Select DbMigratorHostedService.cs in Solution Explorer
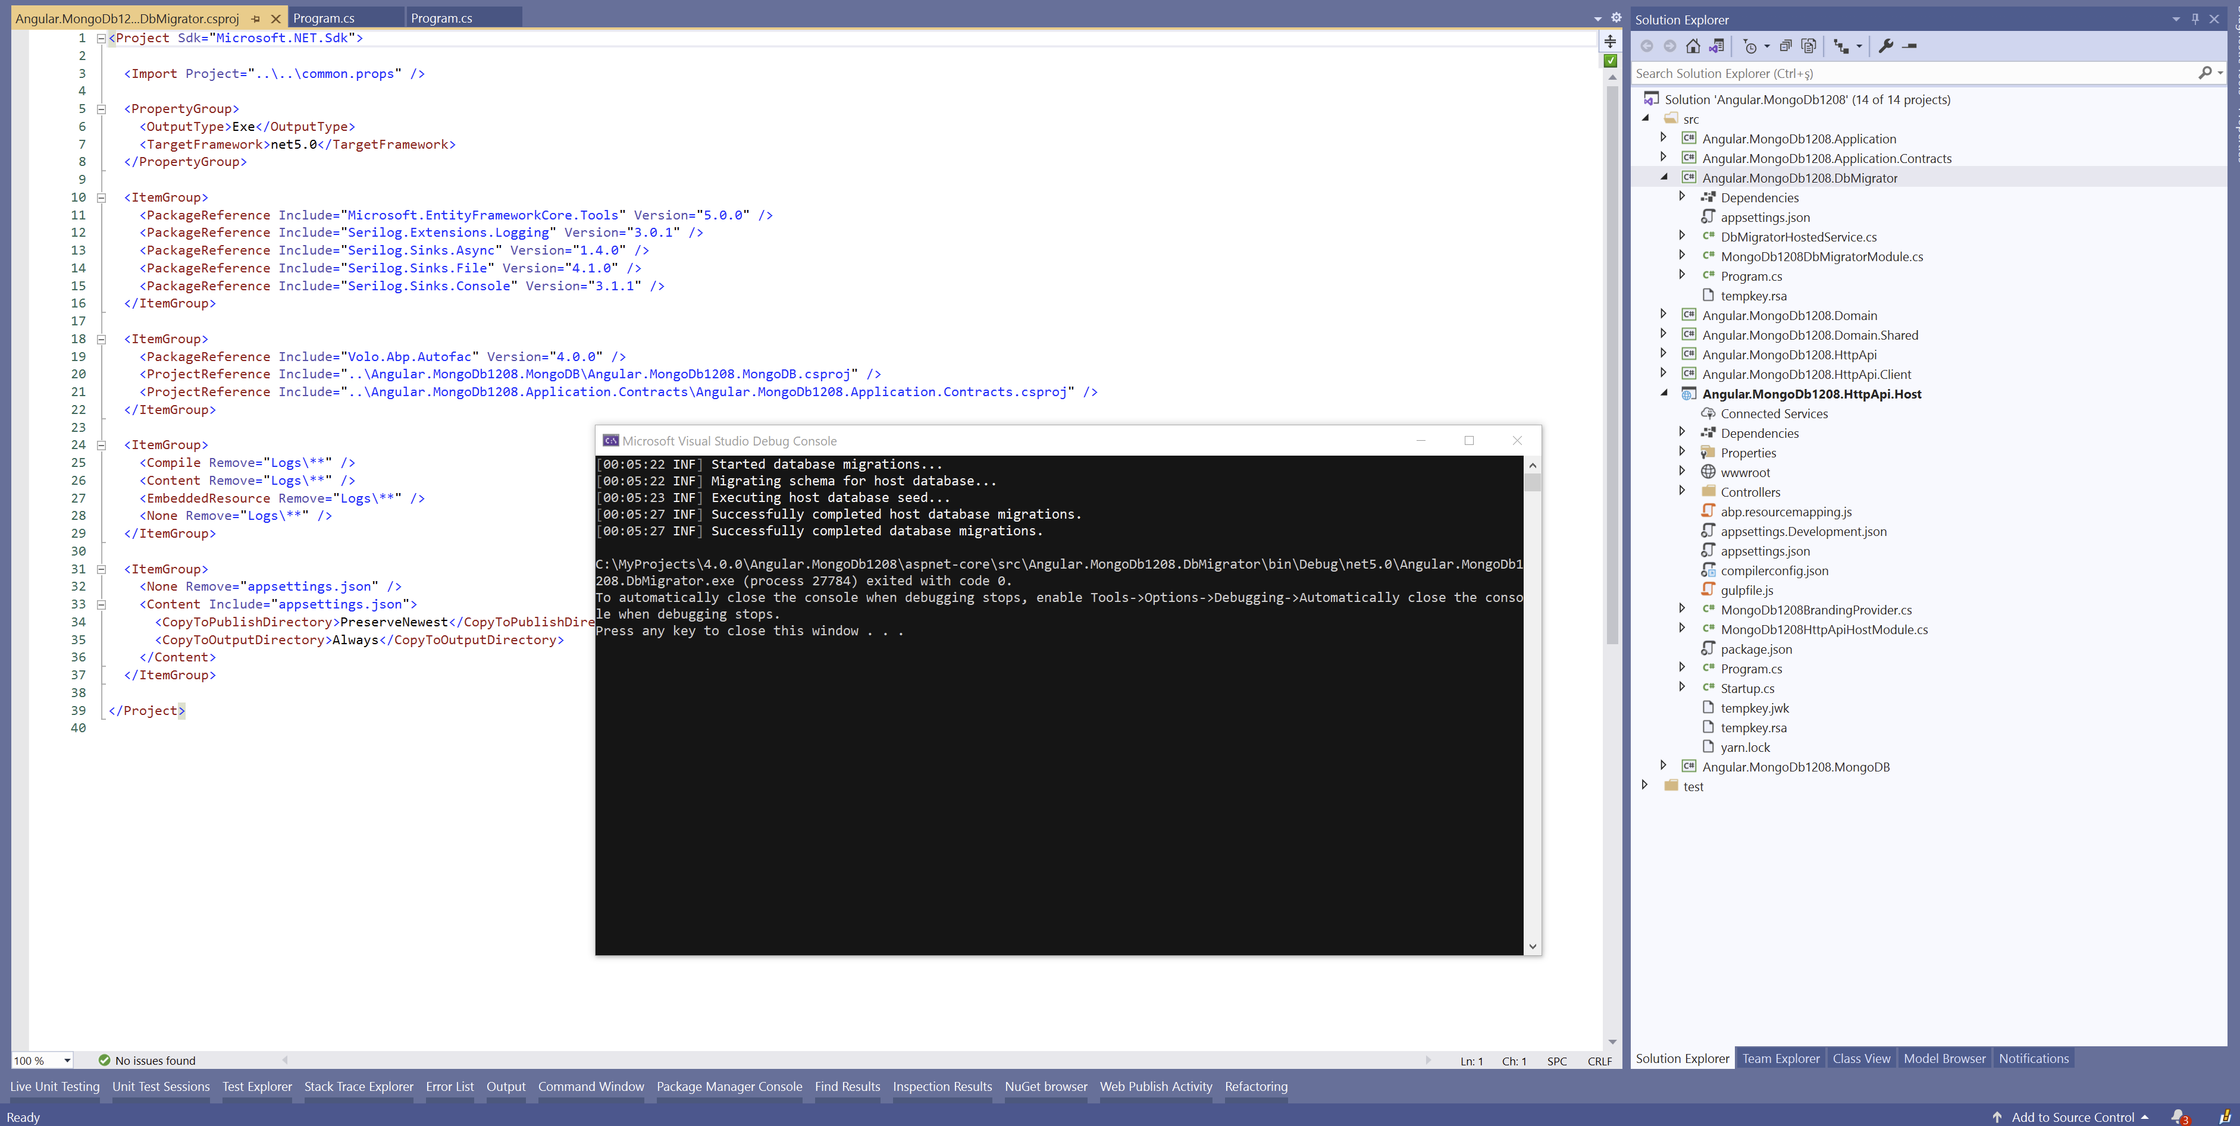The height and width of the screenshot is (1126, 2240). (x=1799, y=237)
